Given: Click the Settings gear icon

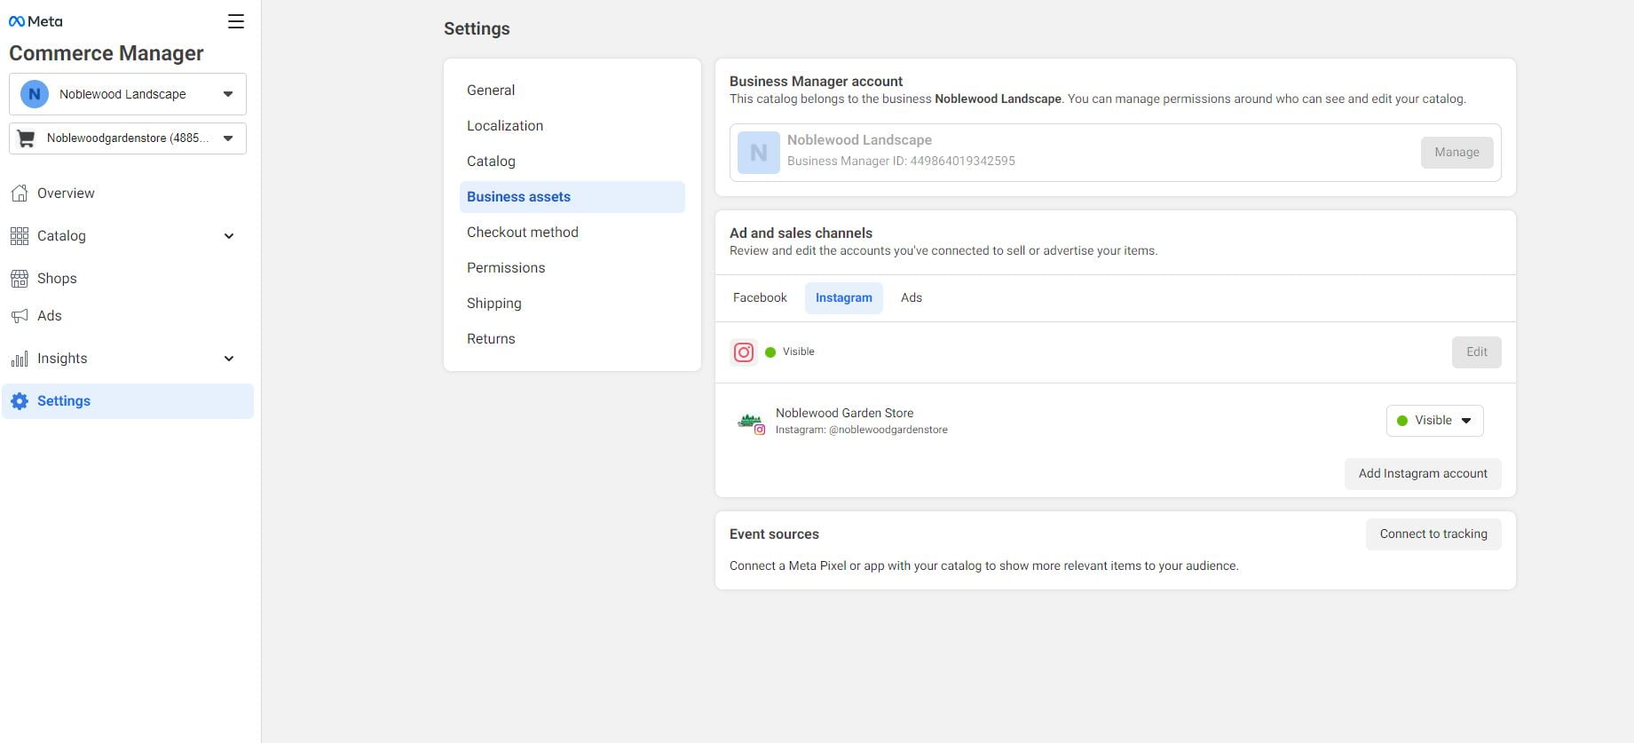Looking at the screenshot, I should click(x=20, y=401).
